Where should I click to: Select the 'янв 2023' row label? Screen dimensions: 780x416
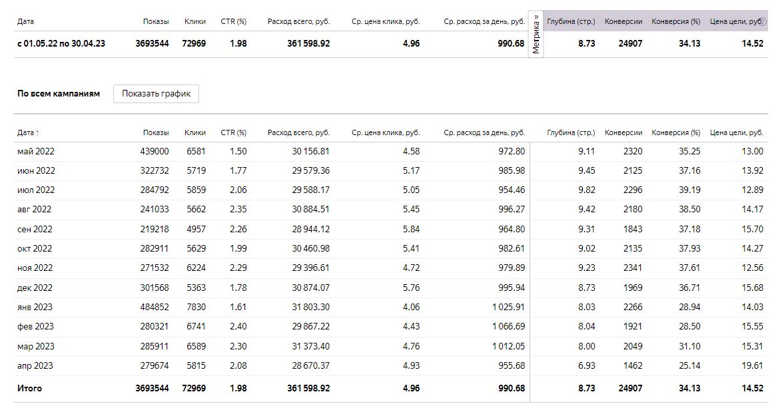click(35, 307)
